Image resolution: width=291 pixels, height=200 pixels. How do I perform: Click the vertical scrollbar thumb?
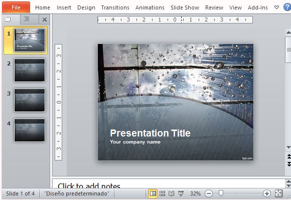point(288,50)
